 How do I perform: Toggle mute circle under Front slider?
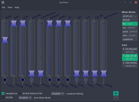[x=23, y=80]
